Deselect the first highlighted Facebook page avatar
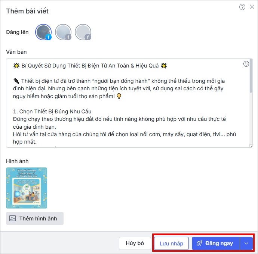Image resolution: width=258 pixels, height=254 pixels. tap(43, 32)
